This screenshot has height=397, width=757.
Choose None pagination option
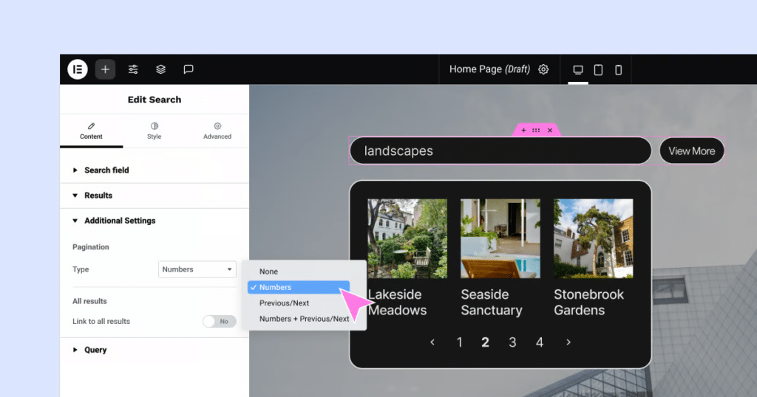tap(299, 272)
